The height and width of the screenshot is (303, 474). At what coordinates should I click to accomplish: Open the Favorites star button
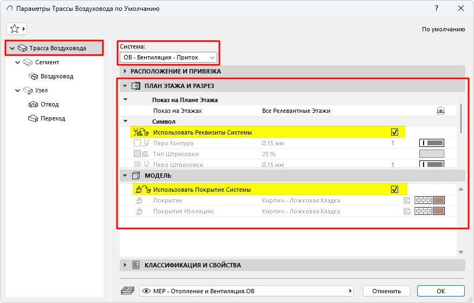(x=17, y=29)
